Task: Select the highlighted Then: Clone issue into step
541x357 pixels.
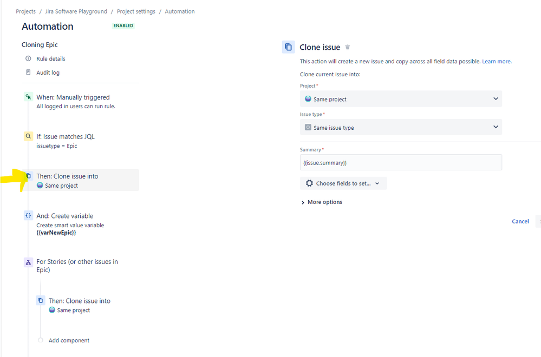Action: (x=81, y=180)
